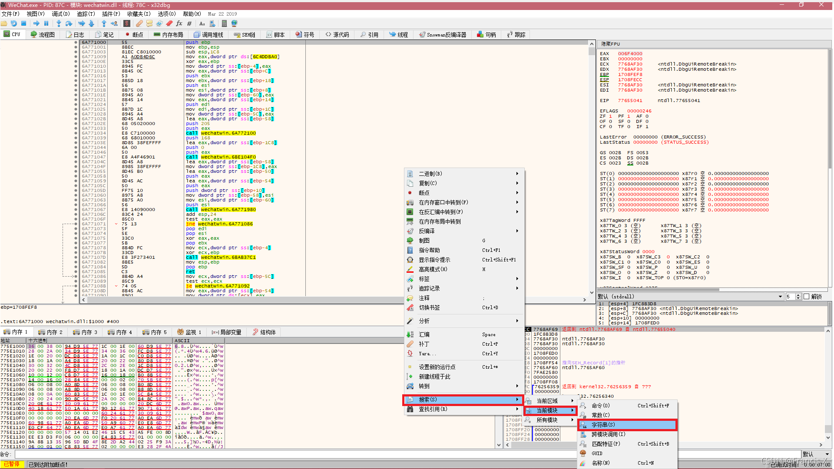
Task: Click the argument count stepper
Action: click(x=798, y=297)
